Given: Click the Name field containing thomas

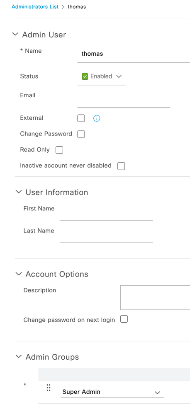Looking at the screenshot, I should click(x=134, y=54).
